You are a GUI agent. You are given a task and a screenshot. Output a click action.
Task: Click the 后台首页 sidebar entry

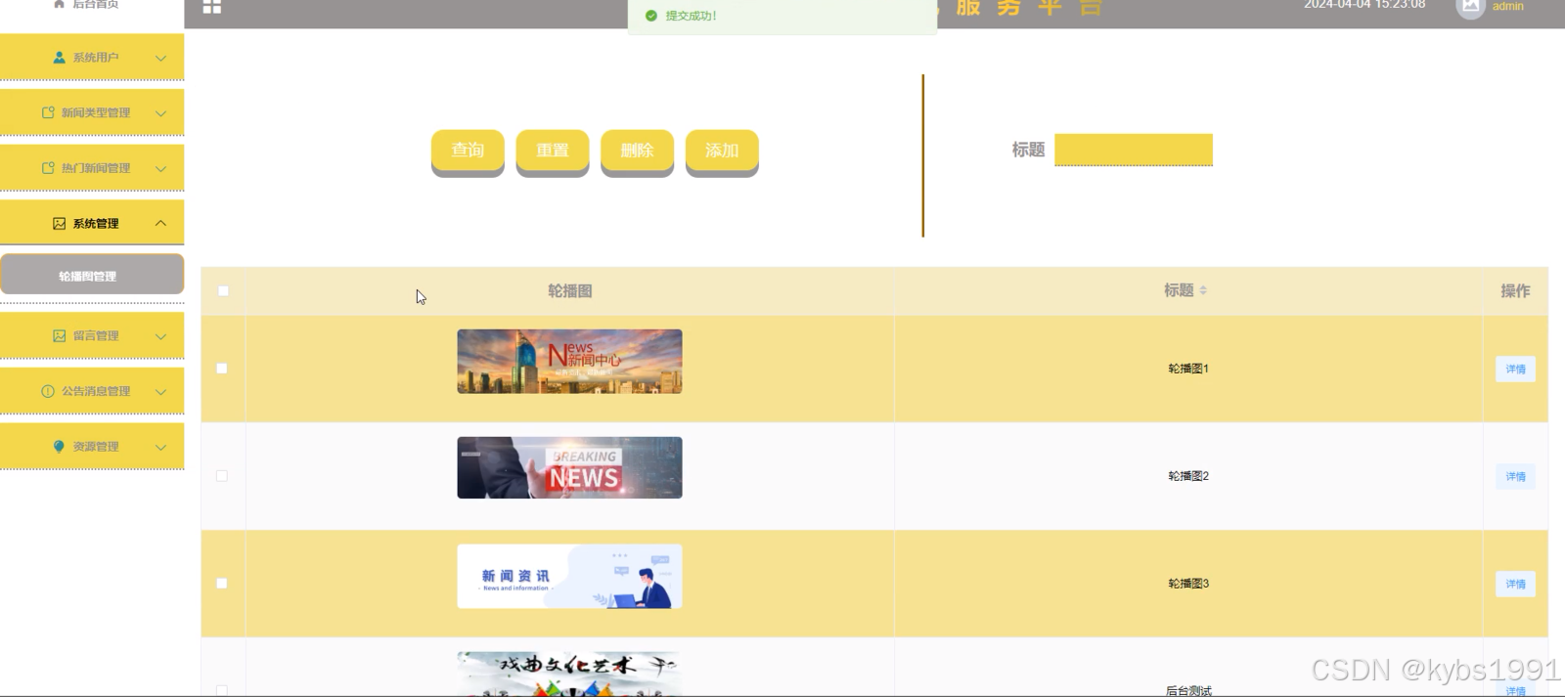[92, 6]
